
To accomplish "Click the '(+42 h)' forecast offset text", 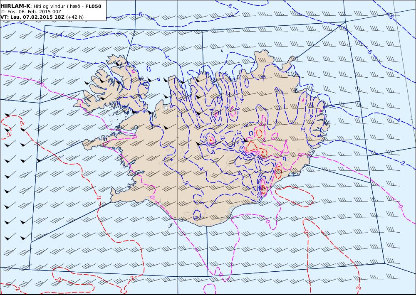I will click(x=75, y=17).
